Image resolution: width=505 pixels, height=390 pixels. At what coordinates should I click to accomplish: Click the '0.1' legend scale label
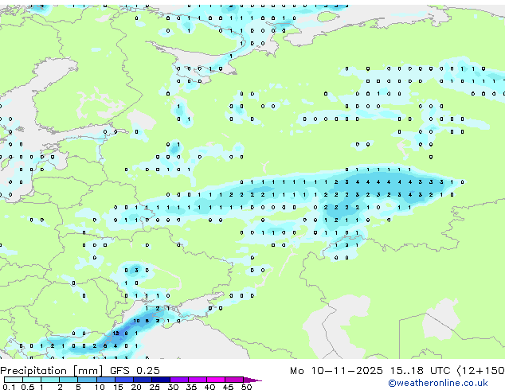click(10, 387)
